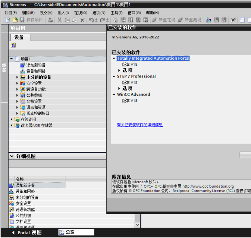Image resolution: width=251 pixels, height=238 pixels.
Task: Open the 窗口(W) menu
Action: [134, 13]
